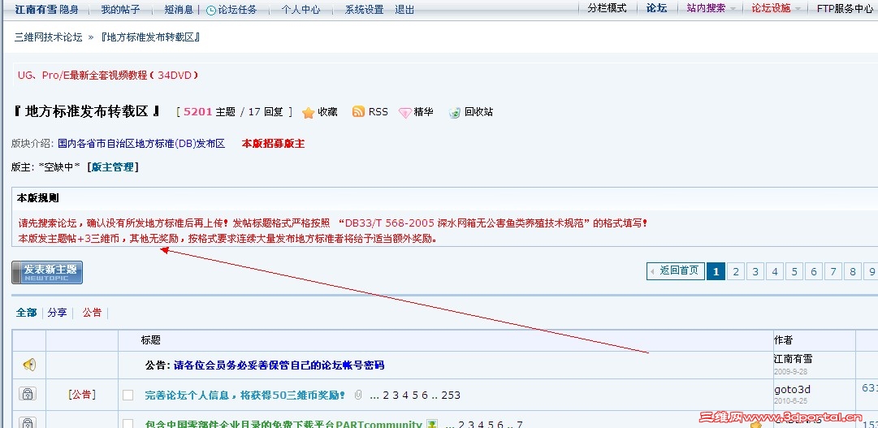Image resolution: width=878 pixels, height=428 pixels.
Task: Click the 本版规则 heading
Action: [37, 197]
